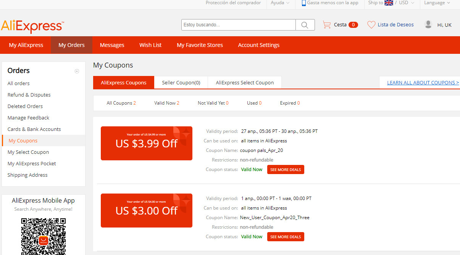Click the search magnifier icon
Screen dimensions: 460x255
305,25
